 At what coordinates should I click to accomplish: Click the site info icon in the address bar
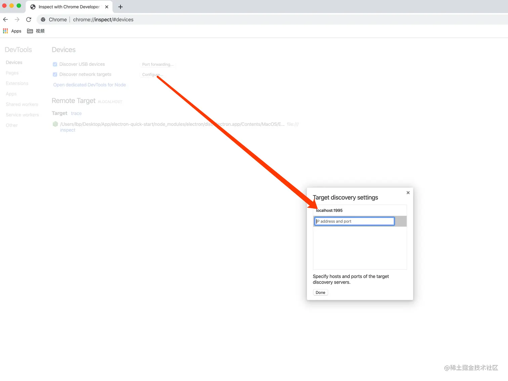click(43, 19)
